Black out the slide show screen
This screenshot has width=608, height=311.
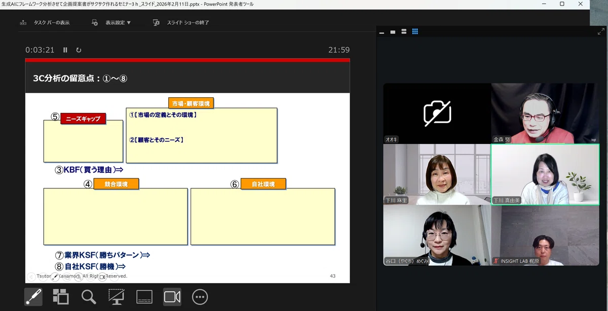117,297
